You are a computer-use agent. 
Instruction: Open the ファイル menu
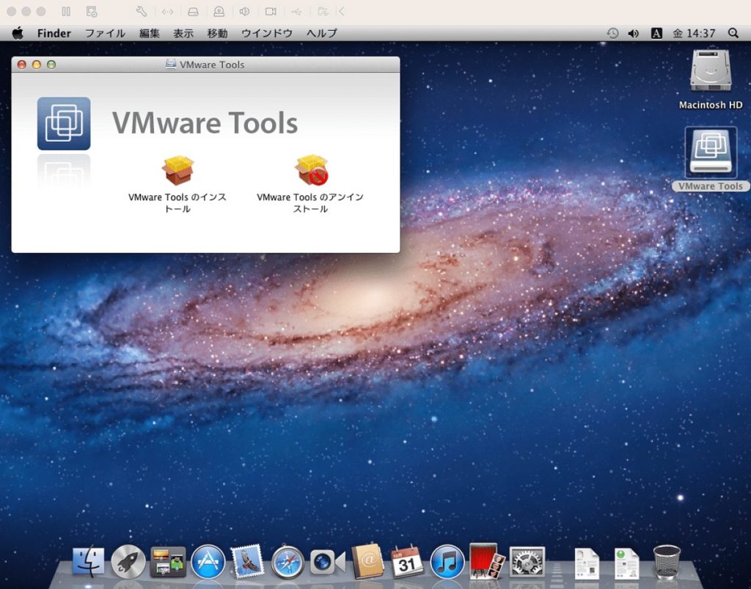pyautogui.click(x=105, y=33)
